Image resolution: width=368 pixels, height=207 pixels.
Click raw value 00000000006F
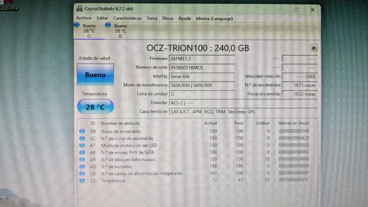[x=294, y=173]
